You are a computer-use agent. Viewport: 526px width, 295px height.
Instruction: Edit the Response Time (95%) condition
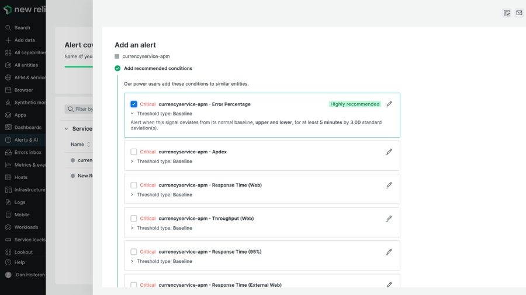(x=389, y=252)
